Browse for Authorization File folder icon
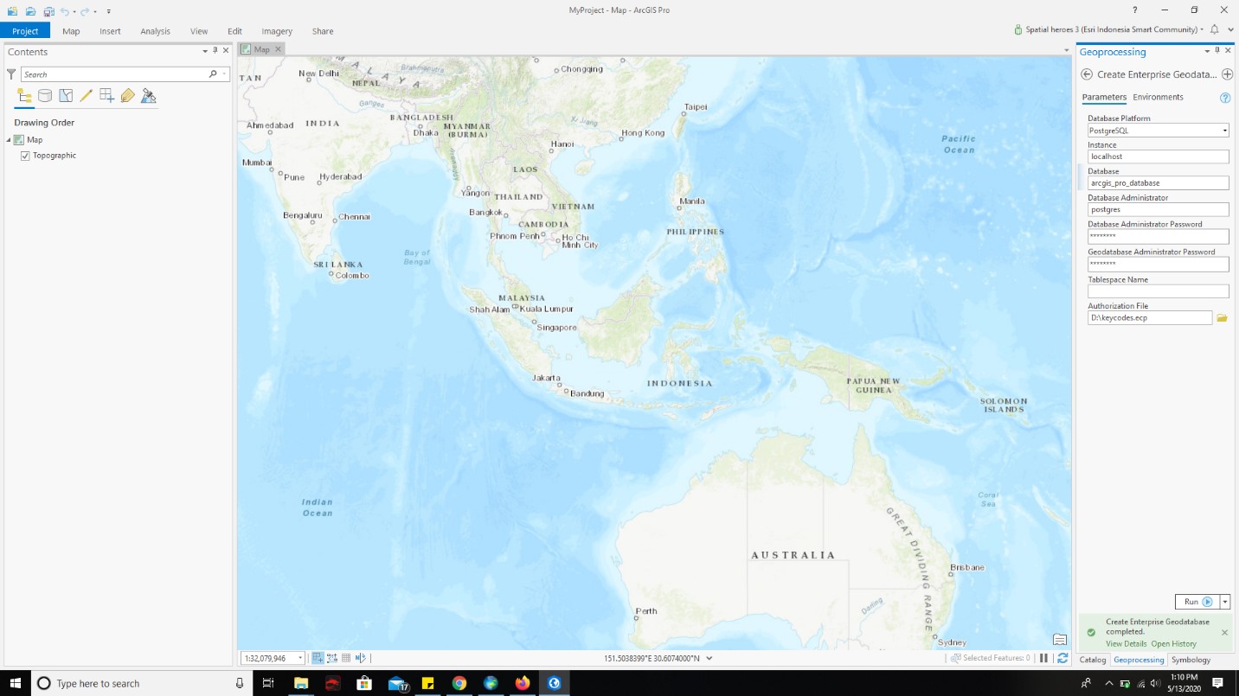This screenshot has height=696, width=1239. click(x=1222, y=318)
